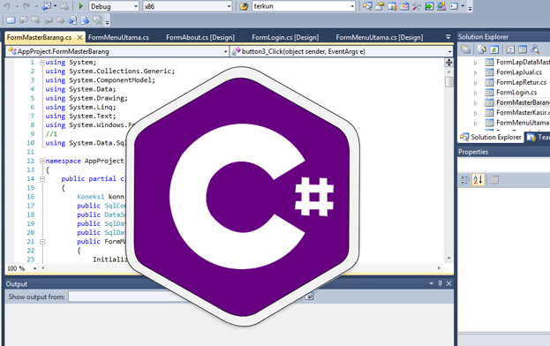
Task: Switch to the FormAbout.cs [Design] tab
Action: point(200,37)
